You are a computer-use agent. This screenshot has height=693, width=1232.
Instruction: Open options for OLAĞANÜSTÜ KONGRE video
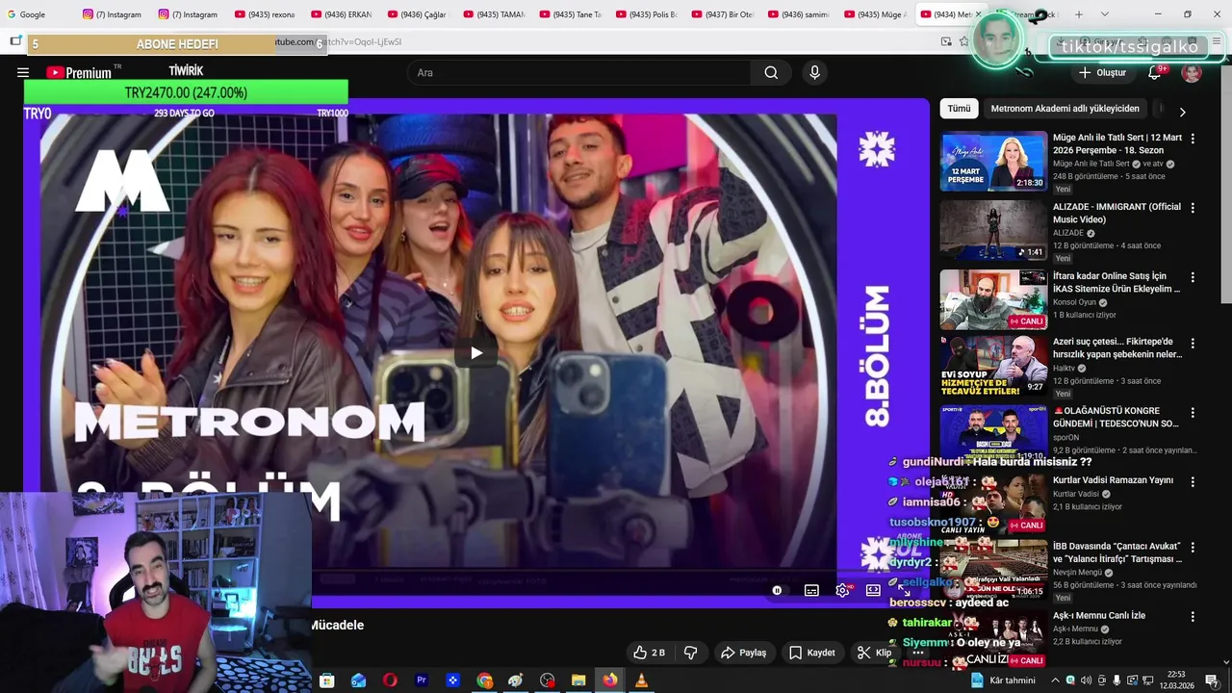(x=1193, y=412)
